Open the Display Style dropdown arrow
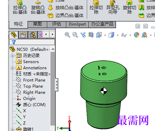 118,35
